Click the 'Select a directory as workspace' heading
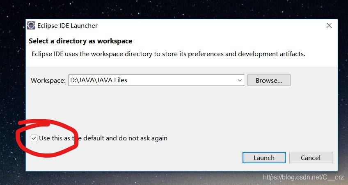 [x=80, y=41]
